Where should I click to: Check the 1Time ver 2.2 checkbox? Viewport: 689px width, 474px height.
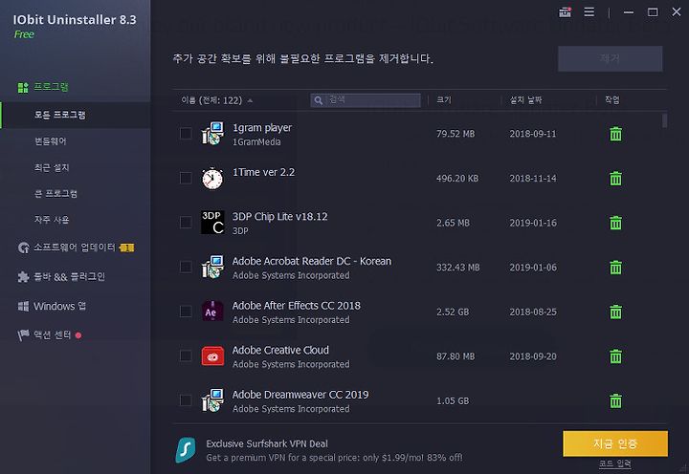186,178
